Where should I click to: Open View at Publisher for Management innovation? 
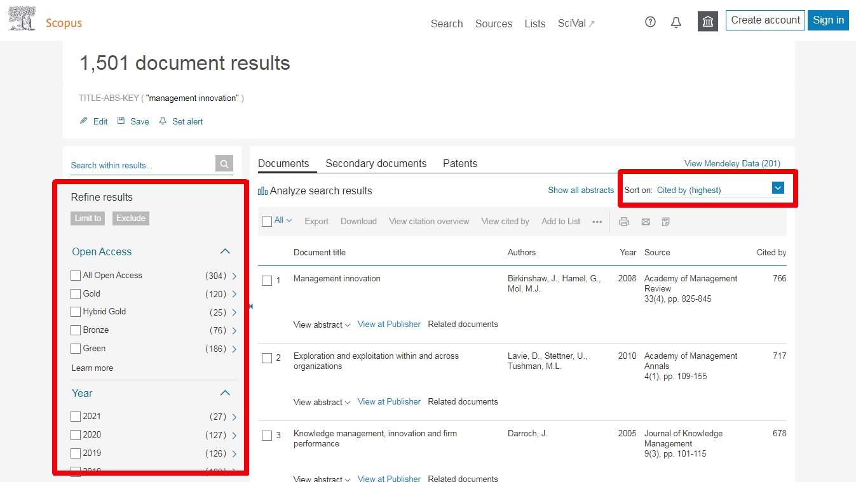pos(389,324)
